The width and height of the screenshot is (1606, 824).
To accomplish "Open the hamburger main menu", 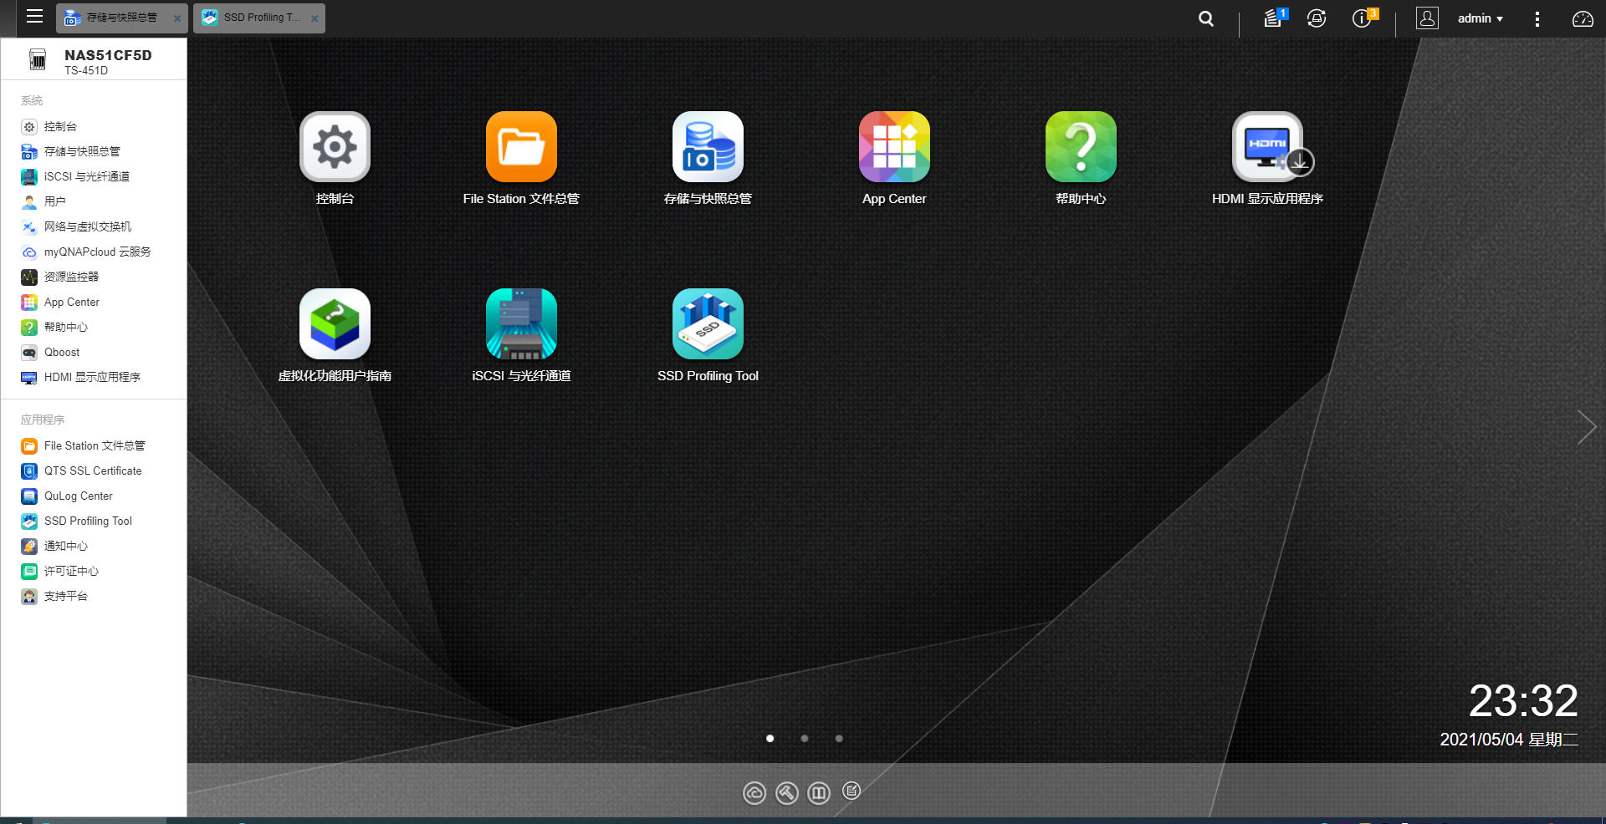I will coord(34,17).
